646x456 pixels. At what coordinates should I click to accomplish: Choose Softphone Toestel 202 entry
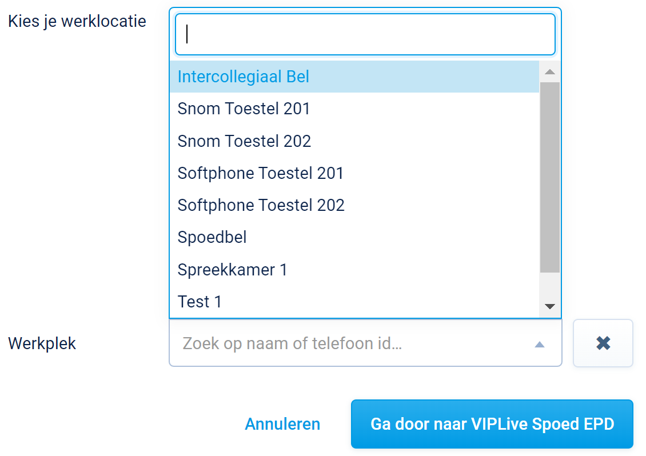(x=261, y=205)
